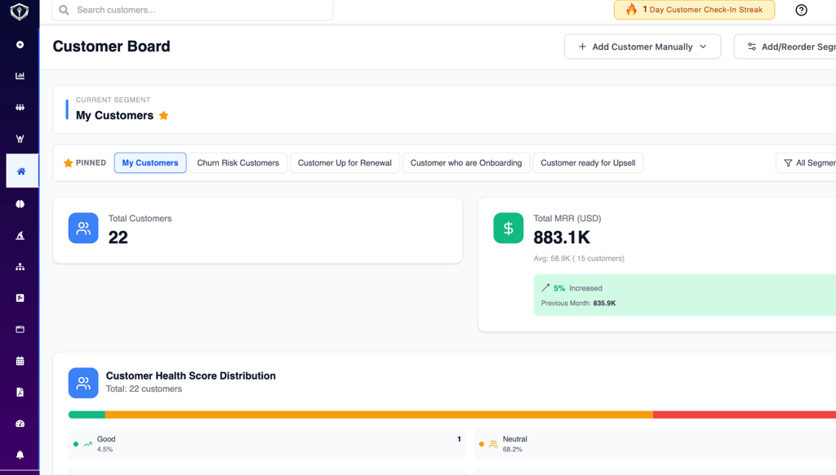Click the Total Customers people icon
Image resolution: width=836 pixels, height=475 pixels.
click(x=83, y=229)
